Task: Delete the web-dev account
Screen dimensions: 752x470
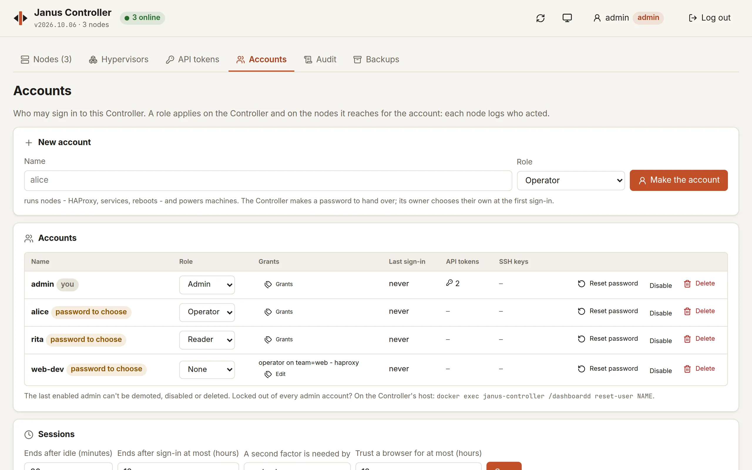Action: coord(699,369)
